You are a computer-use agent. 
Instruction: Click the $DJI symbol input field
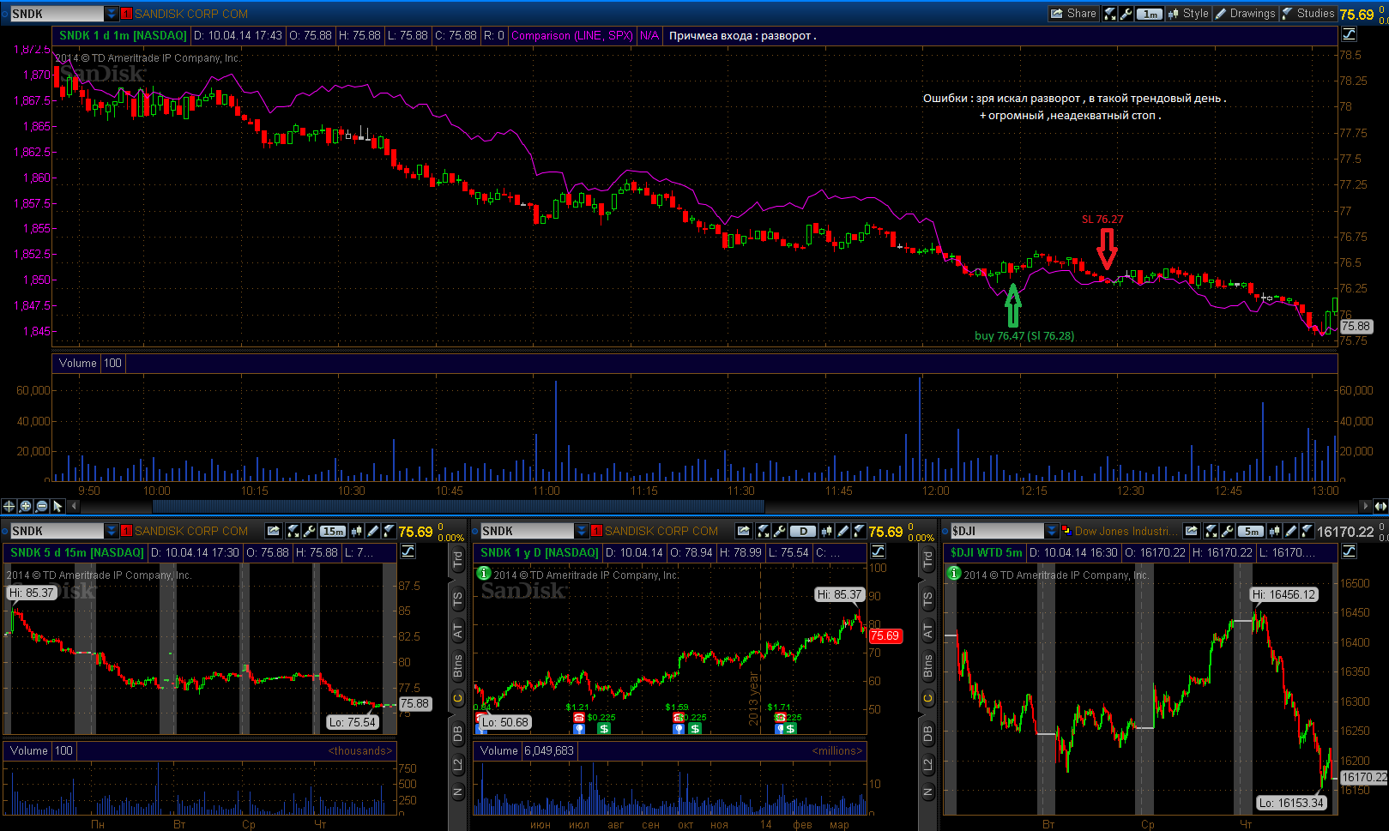click(x=997, y=531)
